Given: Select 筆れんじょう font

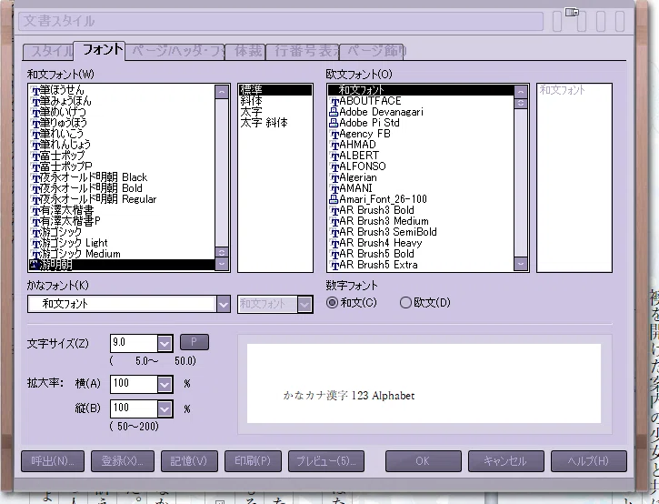Looking at the screenshot, I should pyautogui.click(x=122, y=145).
